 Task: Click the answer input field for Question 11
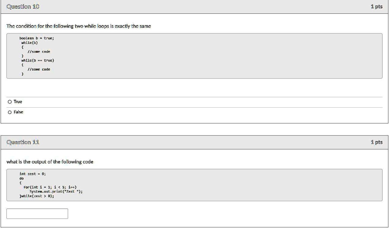click(x=37, y=214)
